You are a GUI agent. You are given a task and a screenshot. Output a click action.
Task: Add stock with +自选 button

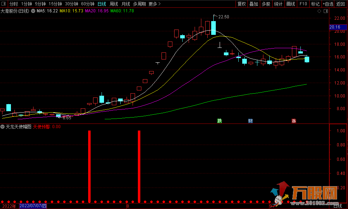click(328, 4)
